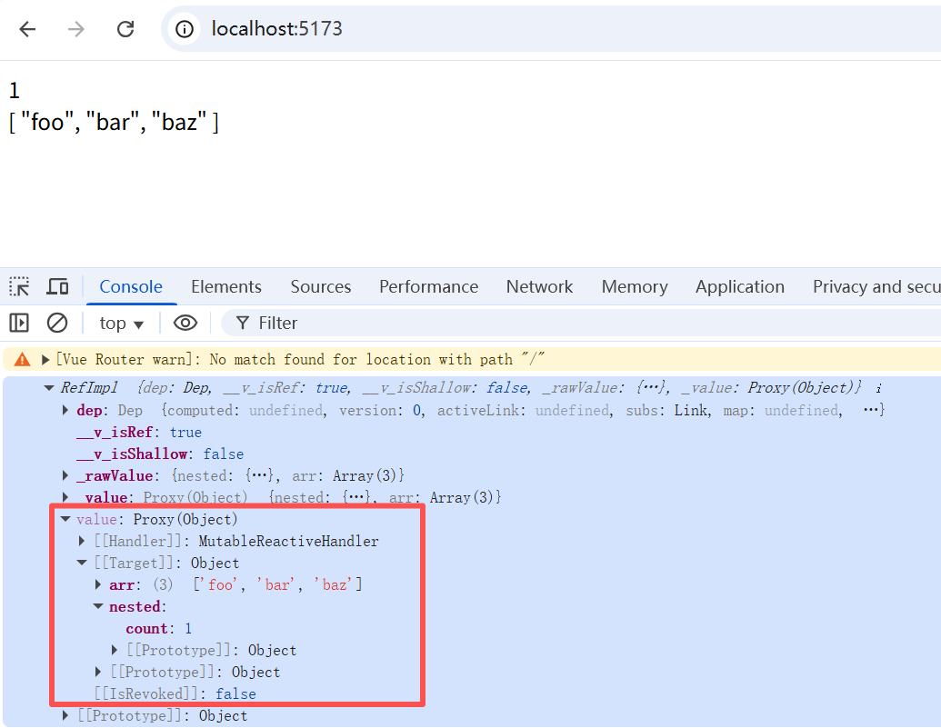Clear the console
Screen dimensions: 941x728
coord(57,324)
